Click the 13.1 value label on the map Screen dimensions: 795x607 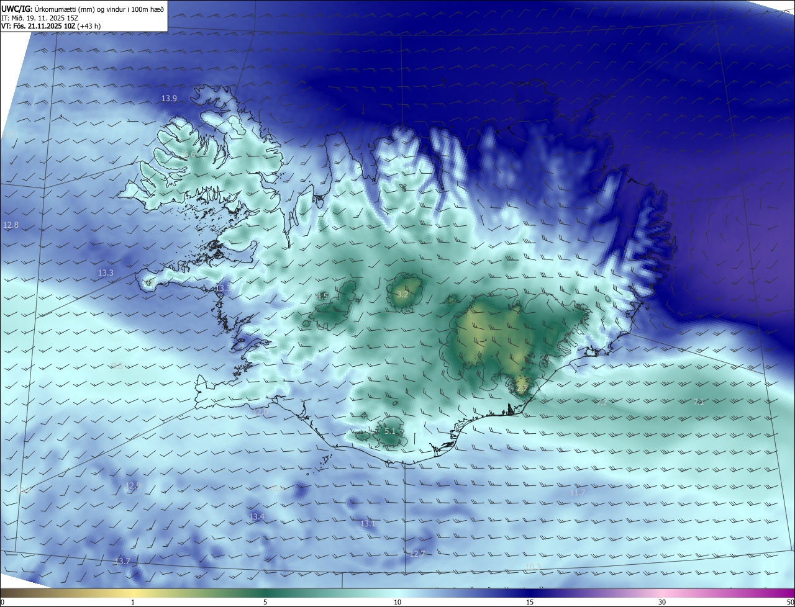click(368, 524)
